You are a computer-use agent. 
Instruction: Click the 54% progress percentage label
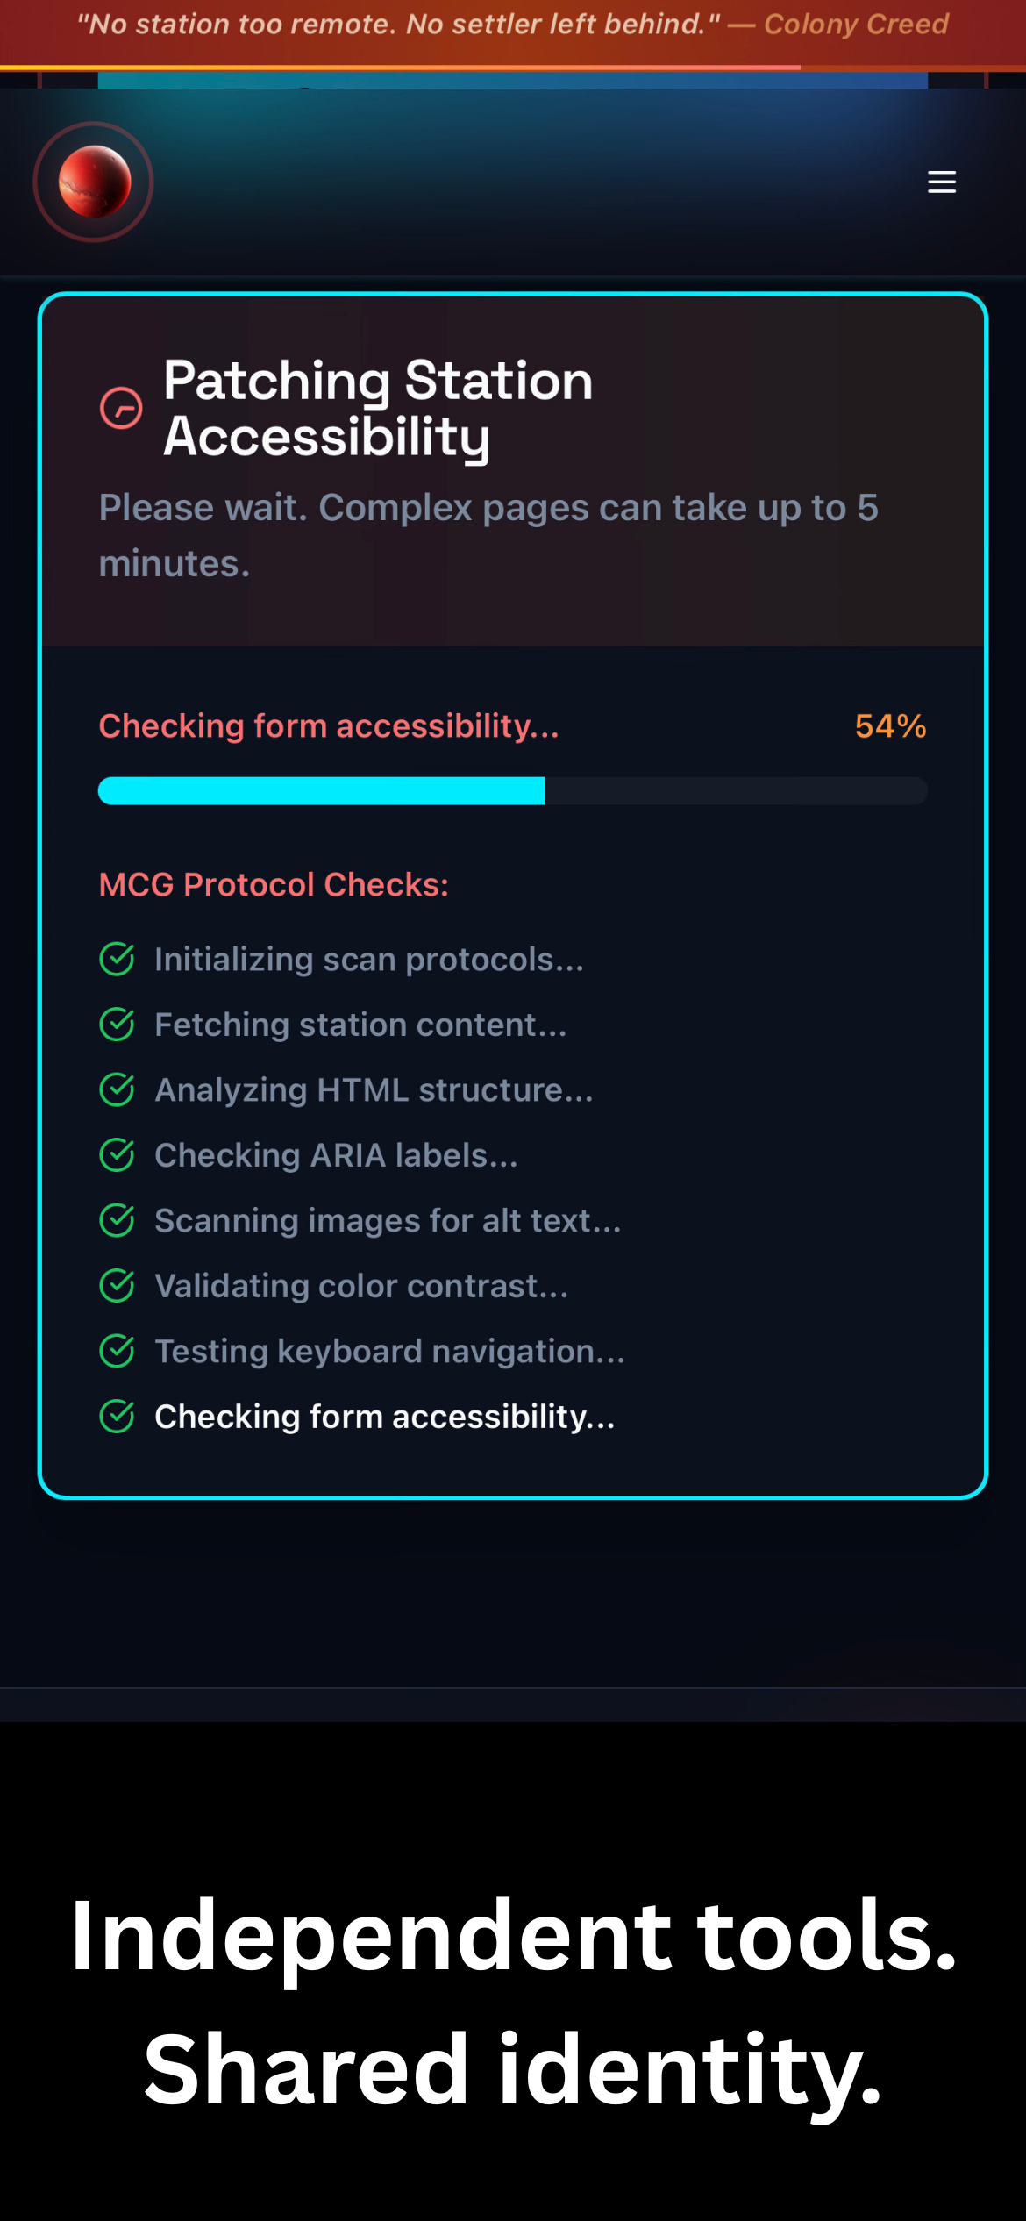coord(890,725)
